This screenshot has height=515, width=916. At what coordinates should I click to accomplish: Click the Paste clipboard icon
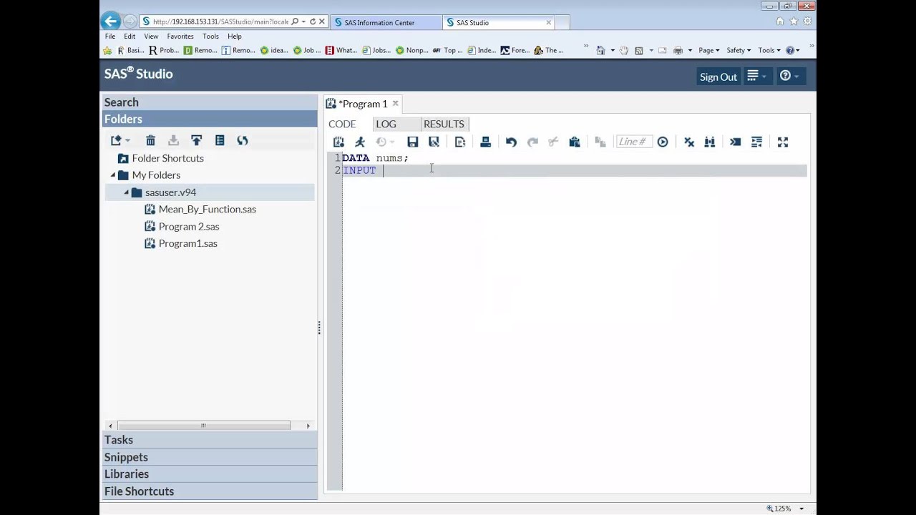574,142
